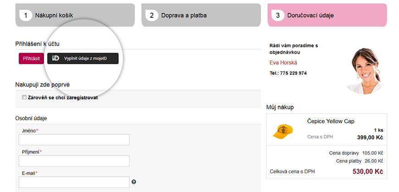Go to Doprava a platba step
This screenshot has height=192, width=399.
(x=201, y=15)
